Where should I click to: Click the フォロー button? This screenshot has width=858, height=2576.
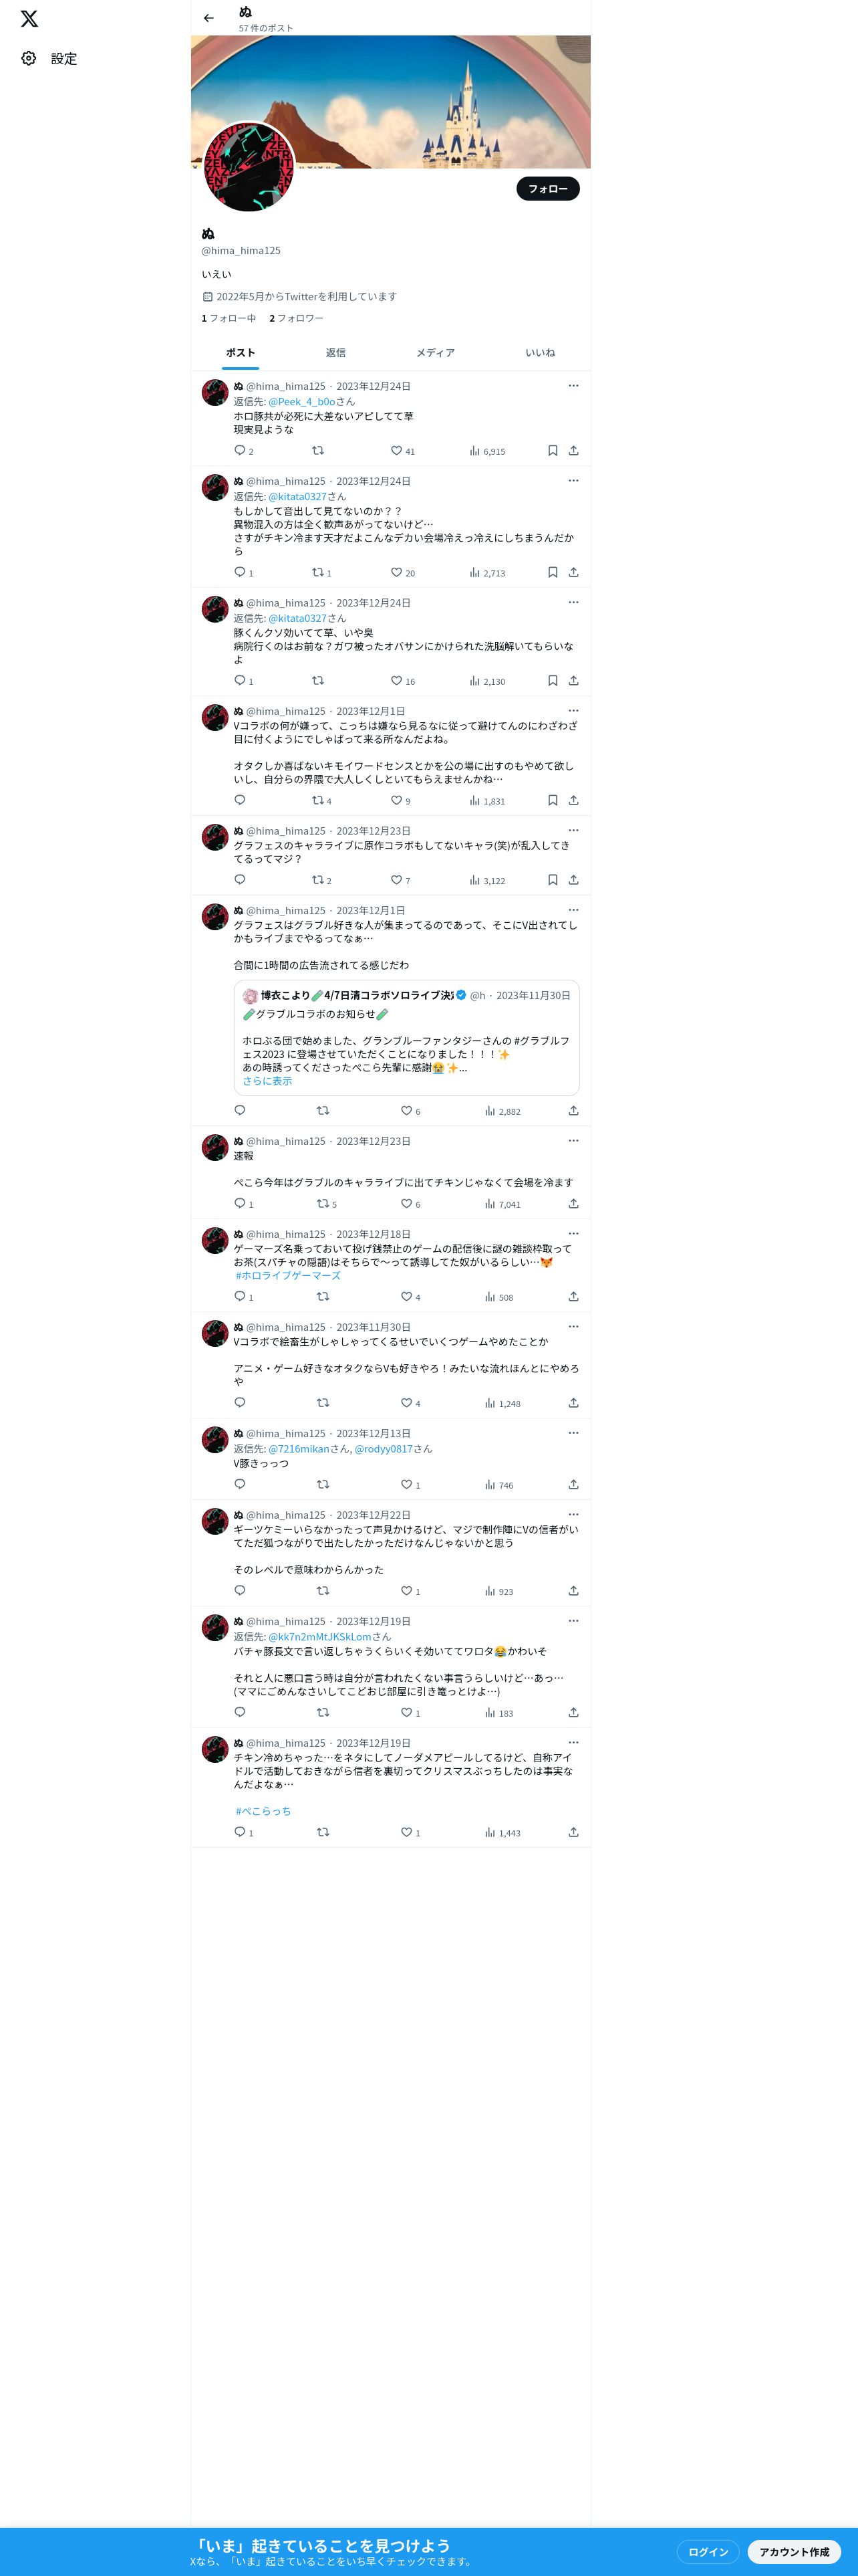click(549, 189)
